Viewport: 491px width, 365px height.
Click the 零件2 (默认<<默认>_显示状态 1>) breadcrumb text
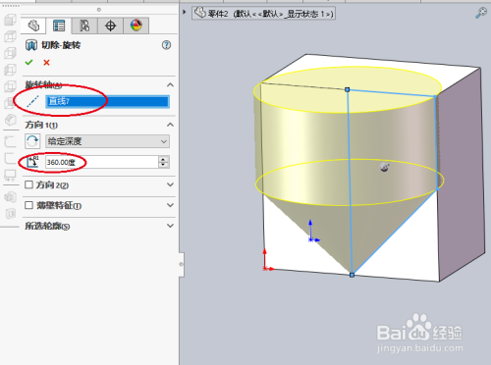(270, 14)
